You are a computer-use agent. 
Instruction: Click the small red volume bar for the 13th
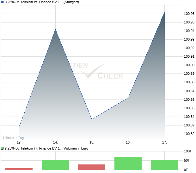point(19,169)
